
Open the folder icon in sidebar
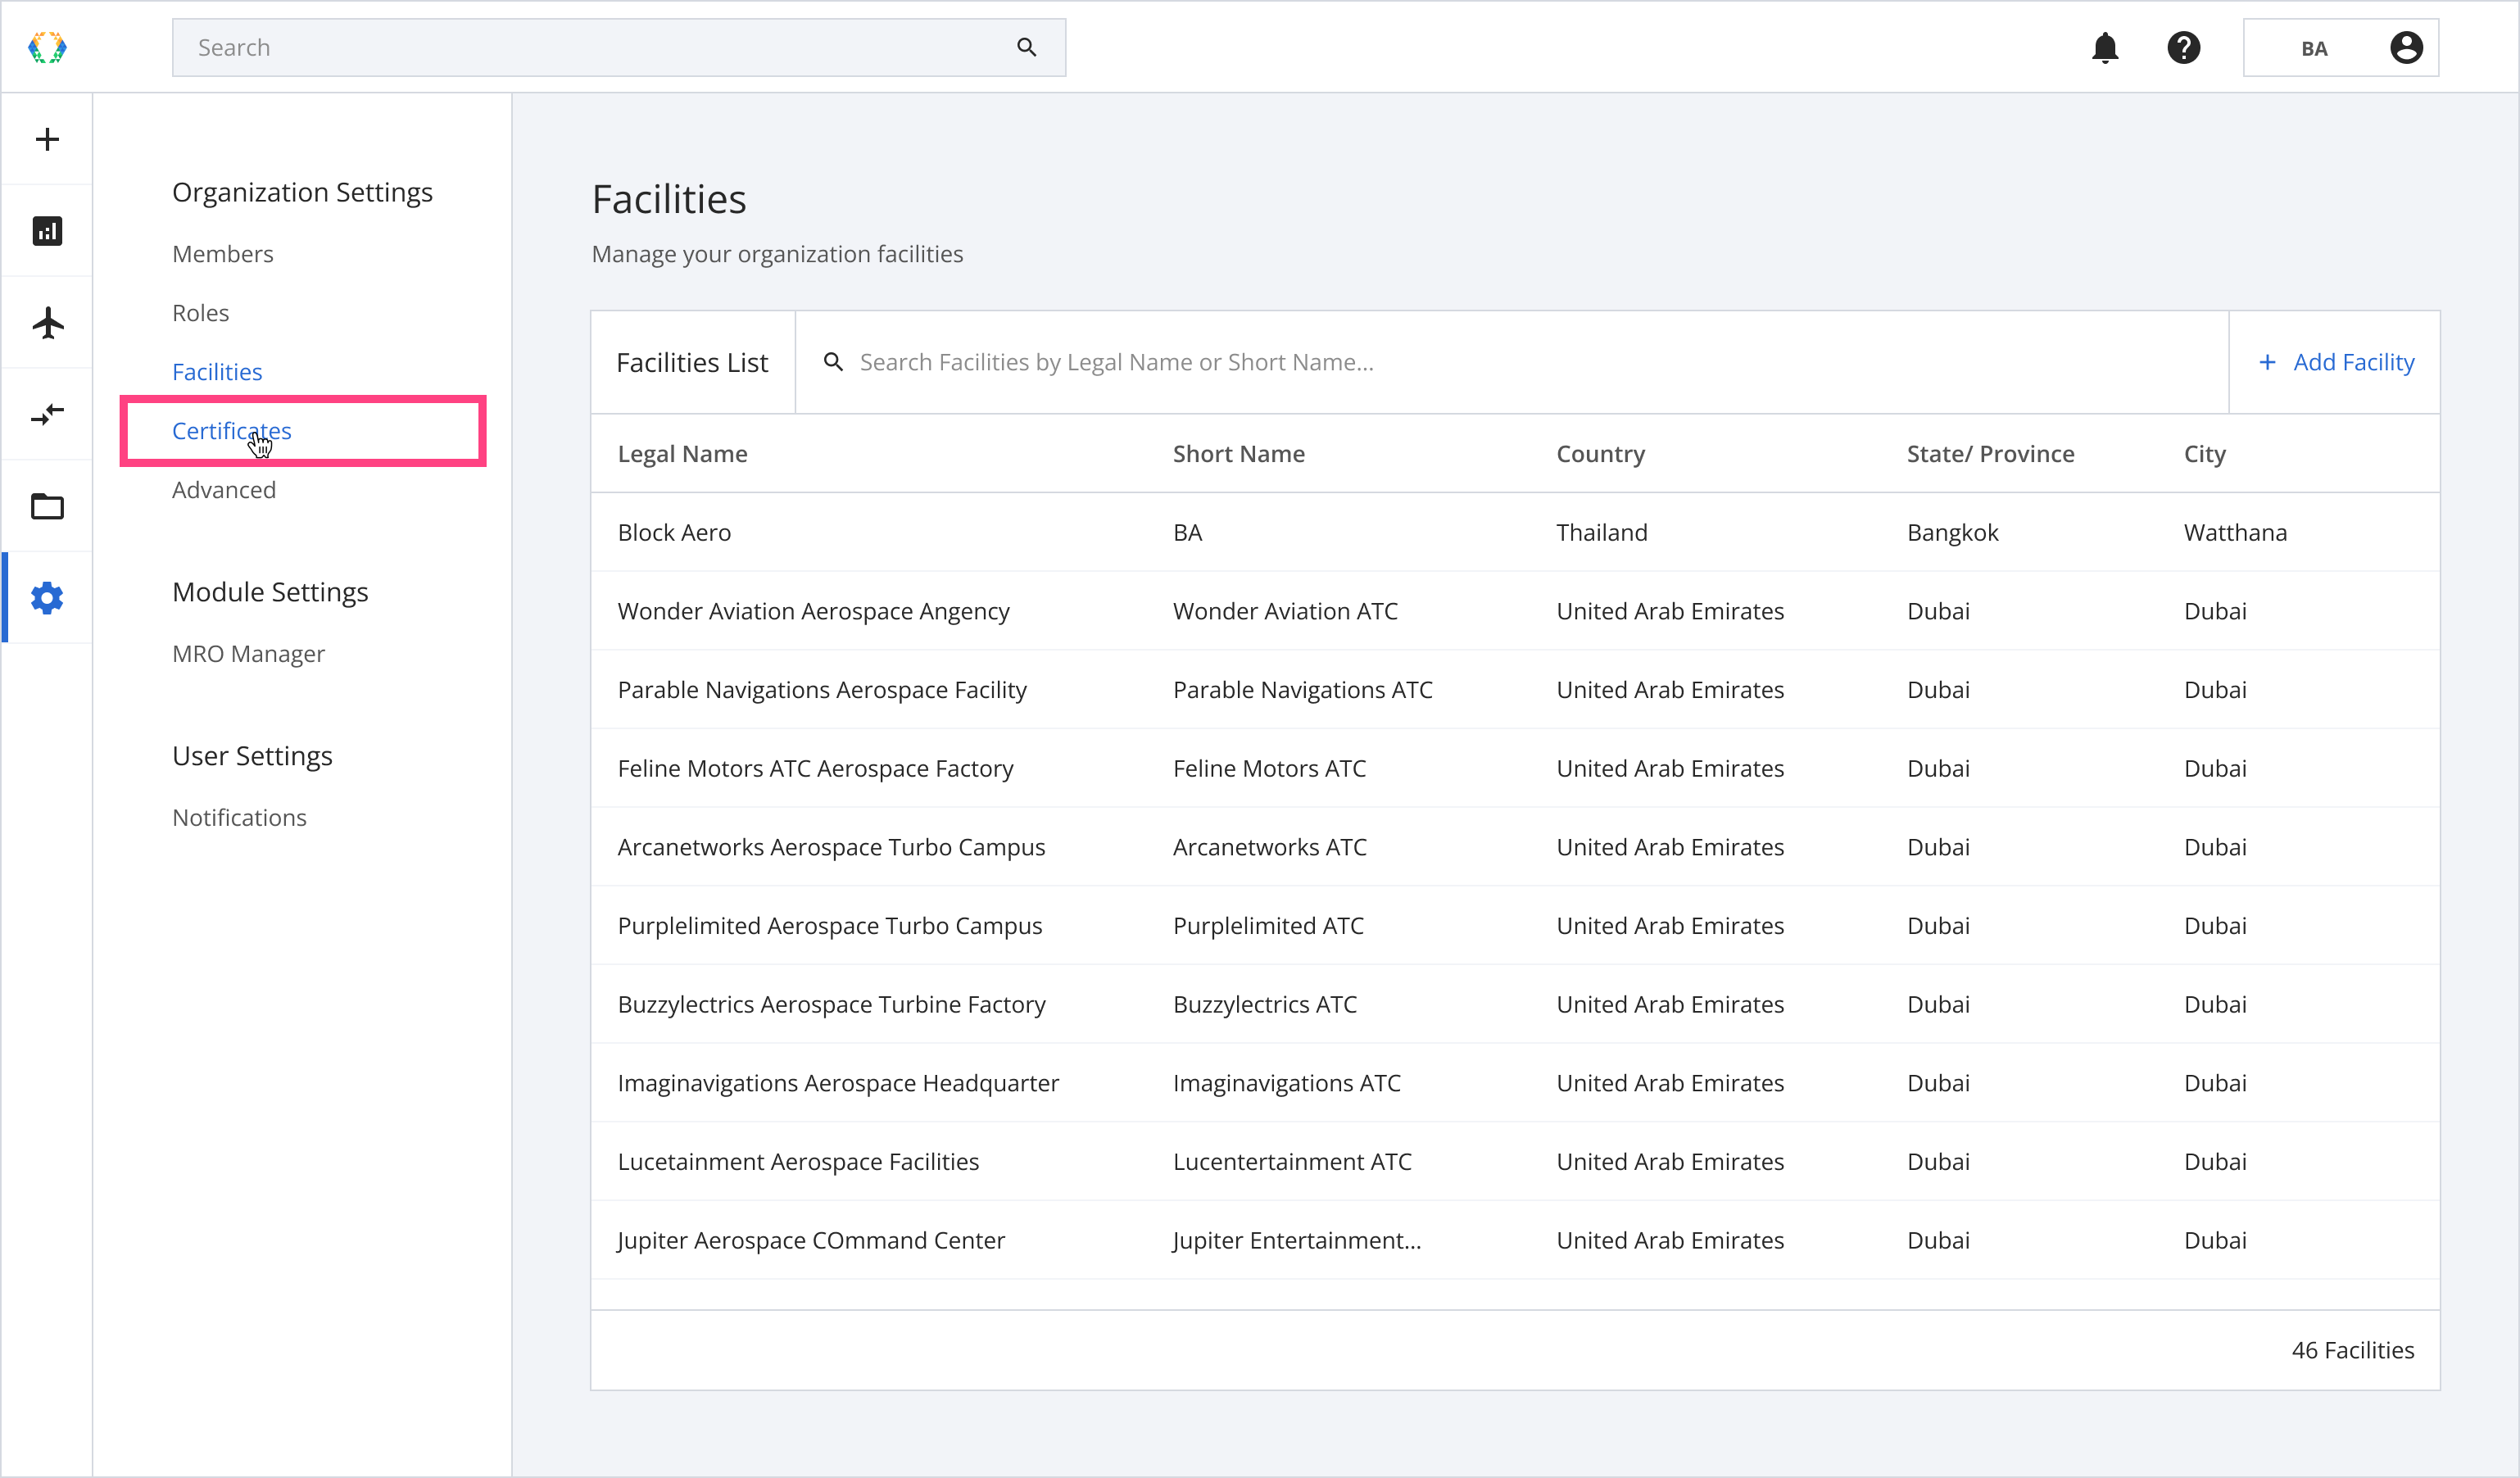tap(47, 506)
